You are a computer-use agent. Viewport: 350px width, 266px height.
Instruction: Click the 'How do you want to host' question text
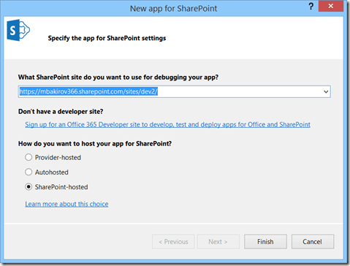tap(95, 144)
